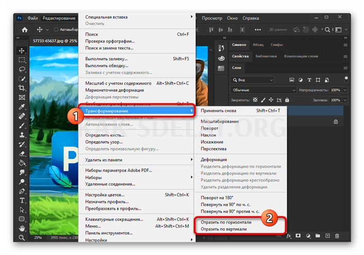Click document tab 57733-65637.jpg
Image resolution: width=364 pixels, height=255 pixels.
click(x=55, y=41)
